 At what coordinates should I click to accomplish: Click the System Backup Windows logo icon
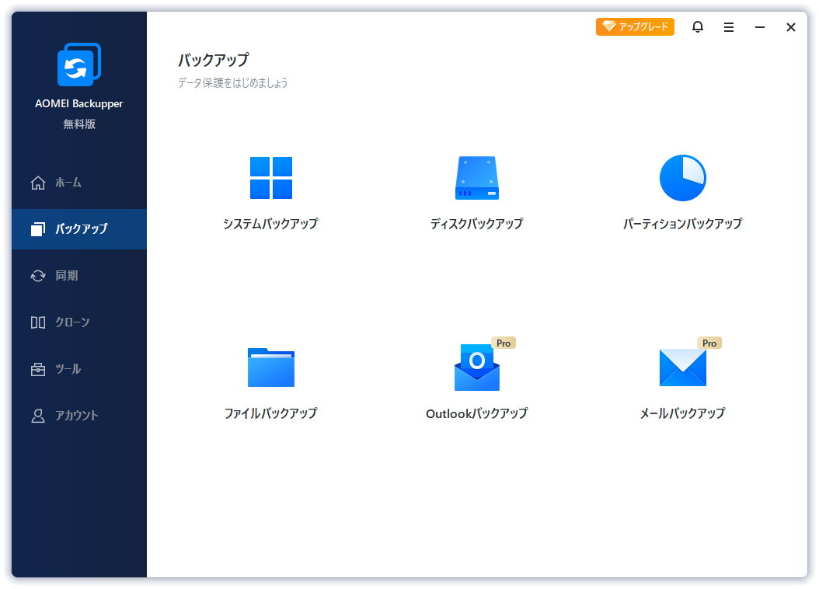pos(270,178)
